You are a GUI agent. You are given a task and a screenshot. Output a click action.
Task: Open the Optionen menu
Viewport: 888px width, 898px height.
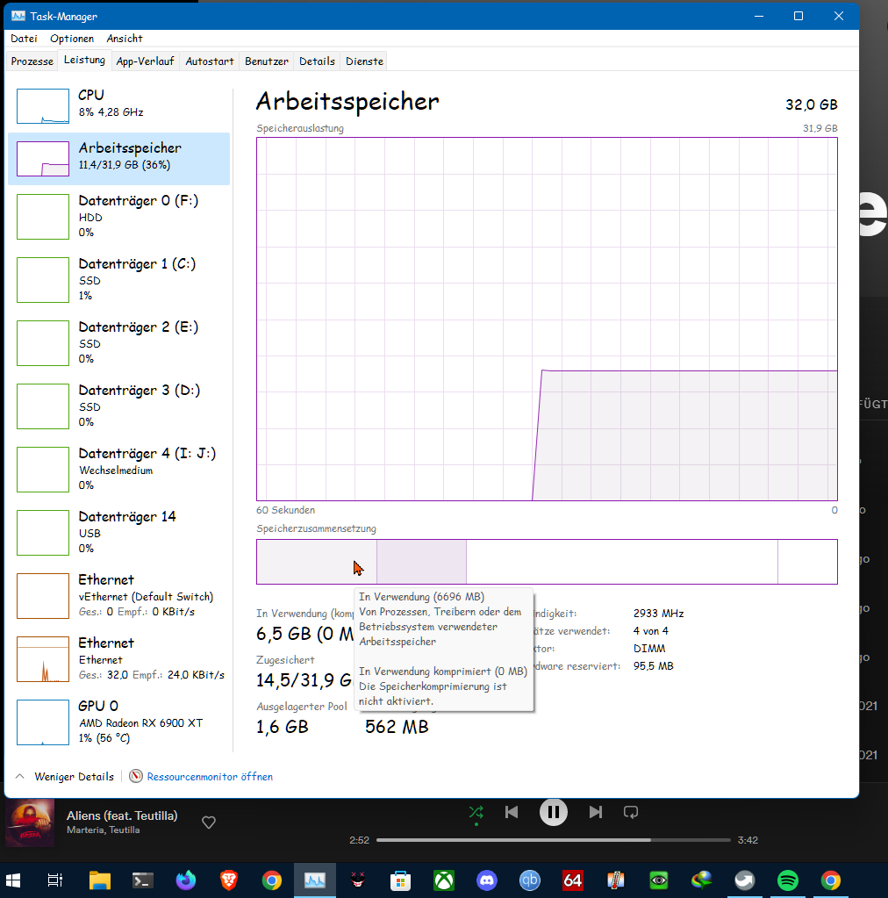point(72,39)
